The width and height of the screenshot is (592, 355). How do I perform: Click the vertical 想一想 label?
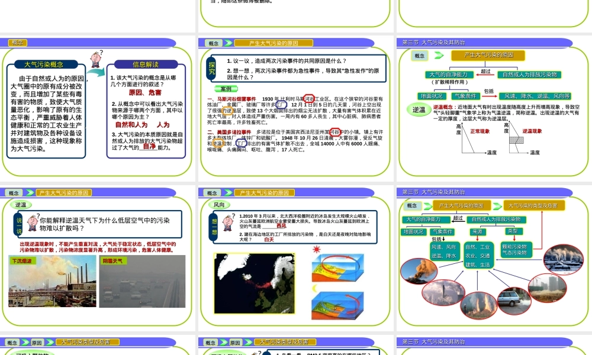[x=214, y=227]
